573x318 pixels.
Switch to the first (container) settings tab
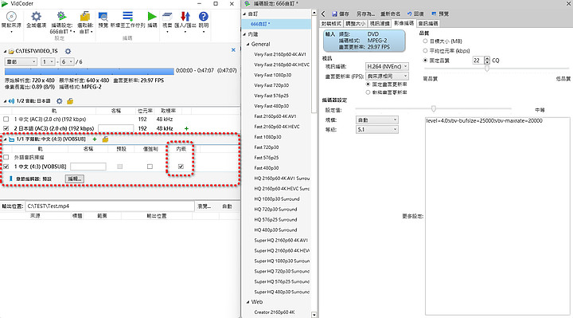[331, 23]
